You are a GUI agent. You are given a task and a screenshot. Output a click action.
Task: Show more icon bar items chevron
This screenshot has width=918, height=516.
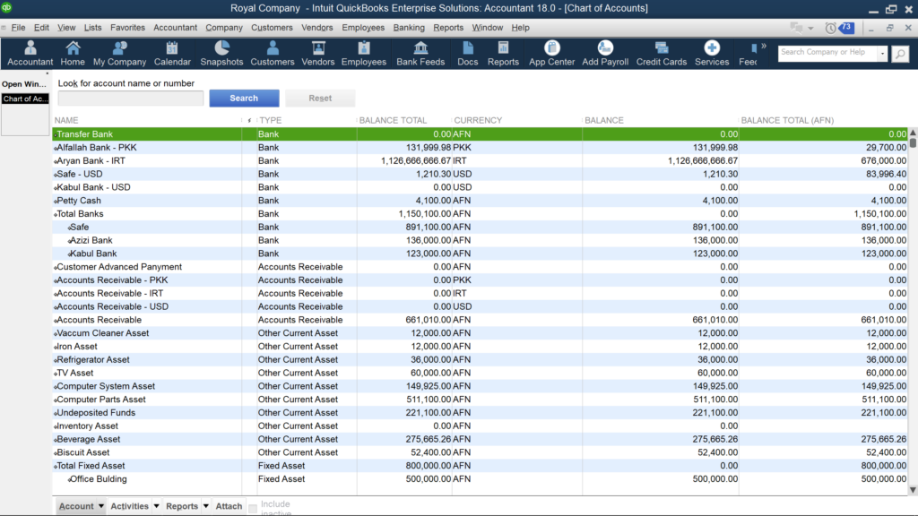(764, 47)
